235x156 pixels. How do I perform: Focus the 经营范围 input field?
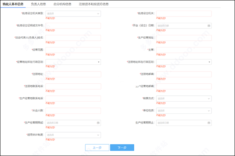[73, 50]
